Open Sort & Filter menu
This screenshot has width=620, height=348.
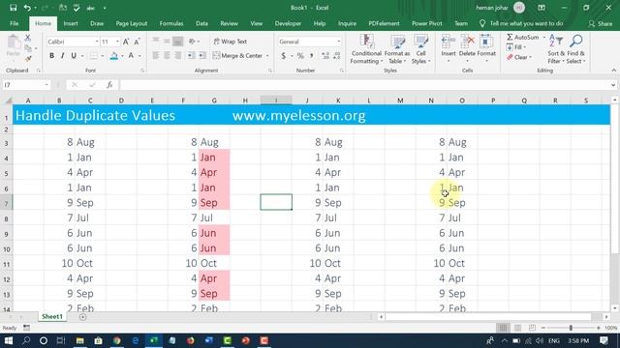[x=556, y=49]
